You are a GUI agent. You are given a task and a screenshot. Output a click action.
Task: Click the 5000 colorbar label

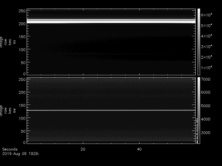(206, 106)
